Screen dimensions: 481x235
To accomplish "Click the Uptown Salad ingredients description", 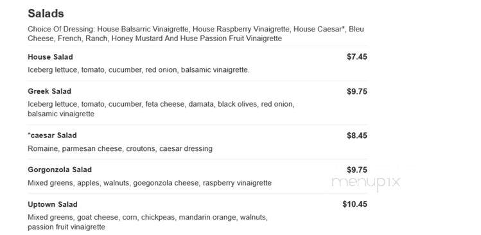I will (148, 222).
